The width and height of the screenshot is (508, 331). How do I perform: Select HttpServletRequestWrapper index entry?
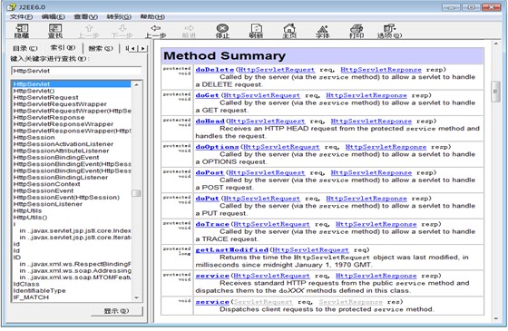tap(60, 104)
